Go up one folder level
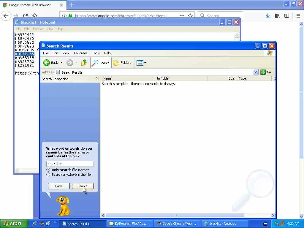Screen dimensions: 304x228 point(84,63)
